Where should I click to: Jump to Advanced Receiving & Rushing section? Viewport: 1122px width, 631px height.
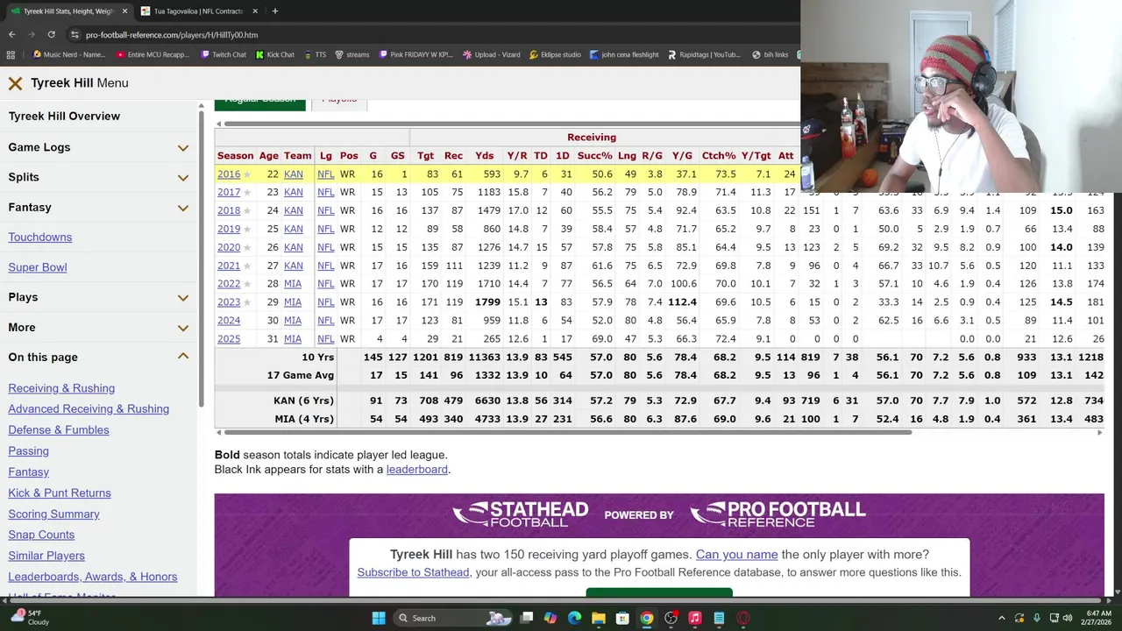pos(89,409)
